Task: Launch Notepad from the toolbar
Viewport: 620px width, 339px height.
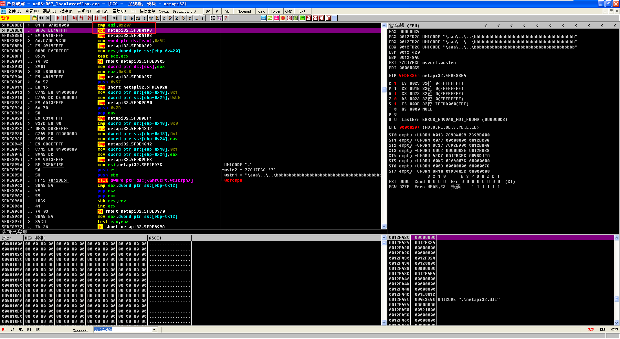Action: 244,11
